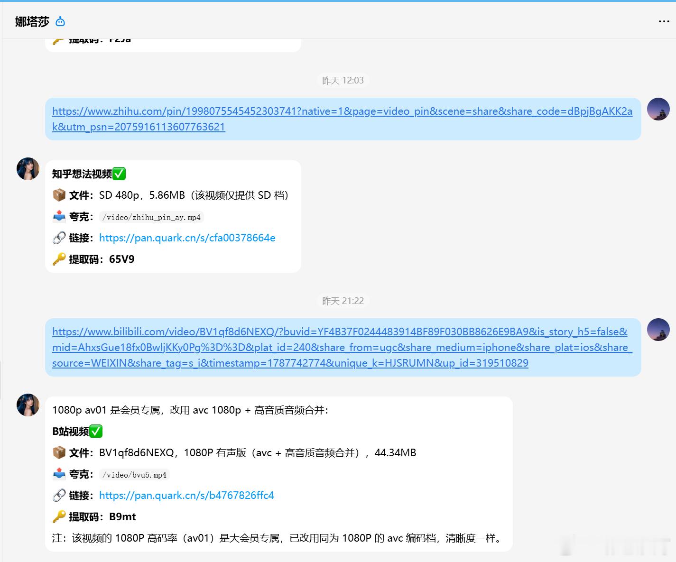This screenshot has width=676, height=562.
Task: Click file size text 44.34MB
Action: point(395,453)
